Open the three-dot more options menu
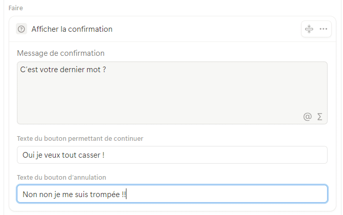 click(x=323, y=29)
